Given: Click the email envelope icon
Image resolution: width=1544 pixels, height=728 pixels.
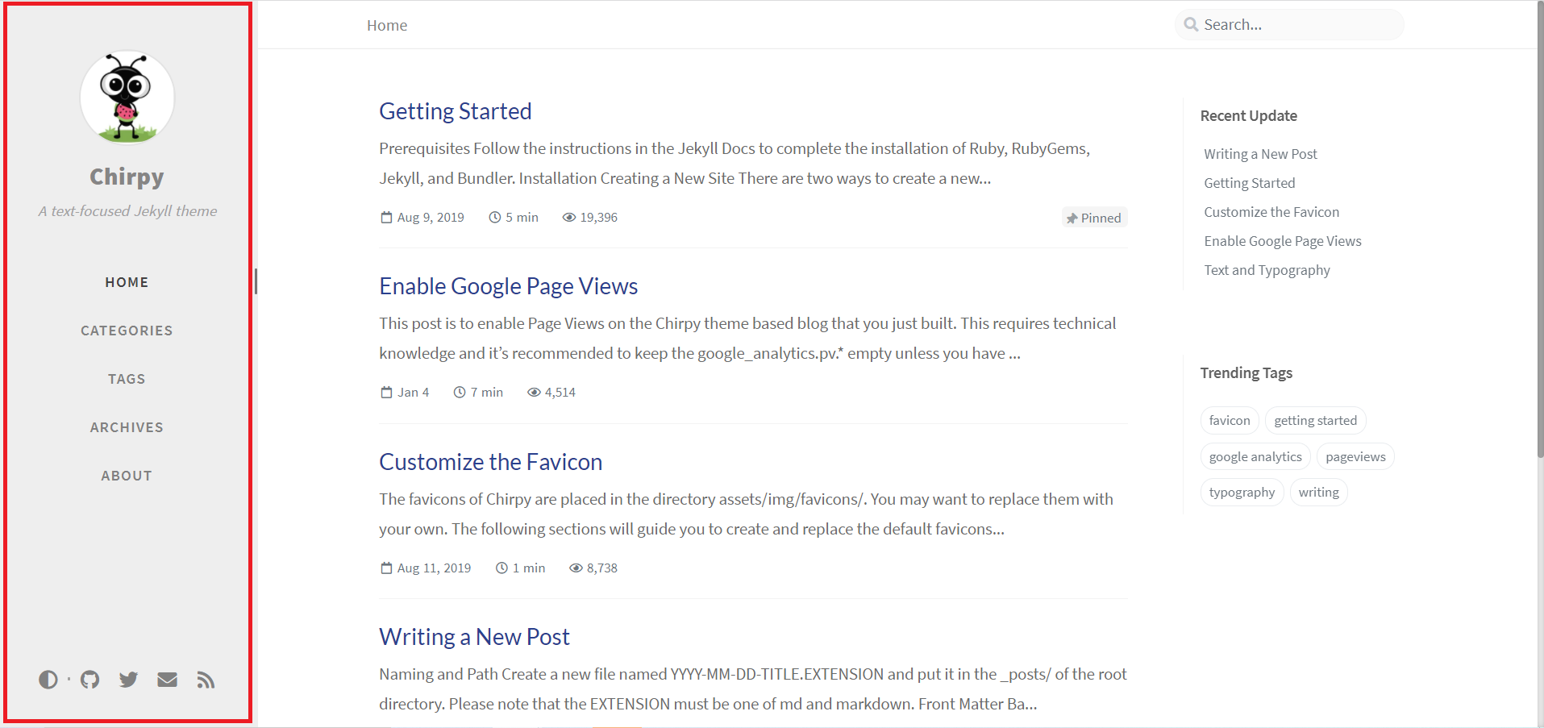Looking at the screenshot, I should pyautogui.click(x=167, y=680).
